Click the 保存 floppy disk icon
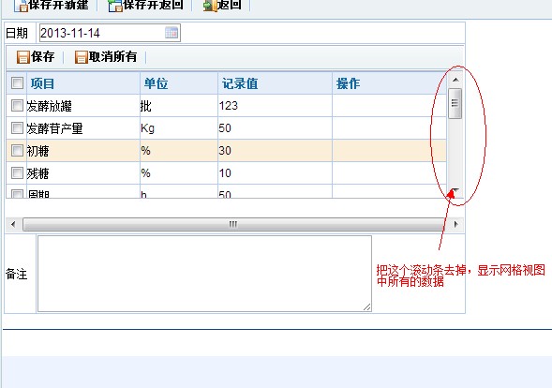Viewport: 552px width, 388px height. pyautogui.click(x=23, y=56)
